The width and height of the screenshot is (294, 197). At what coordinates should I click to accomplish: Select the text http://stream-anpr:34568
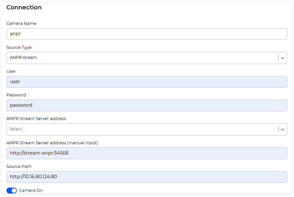[38, 153]
